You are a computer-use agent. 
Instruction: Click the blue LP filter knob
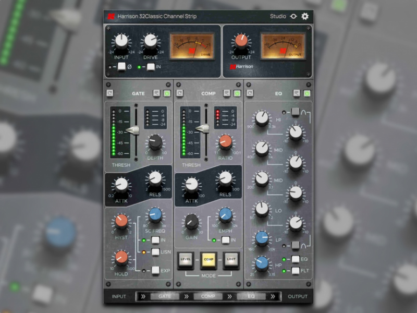[x=262, y=238]
